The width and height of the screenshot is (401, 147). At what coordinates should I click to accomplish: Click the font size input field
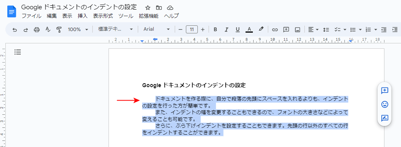coord(192,29)
